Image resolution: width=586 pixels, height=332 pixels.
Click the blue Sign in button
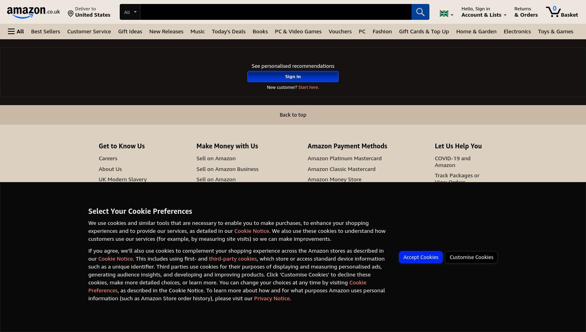(293, 77)
